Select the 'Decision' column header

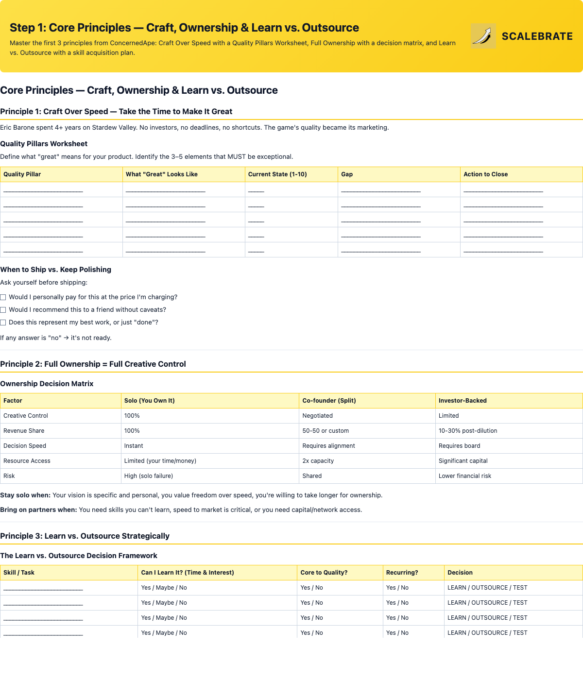(514, 573)
